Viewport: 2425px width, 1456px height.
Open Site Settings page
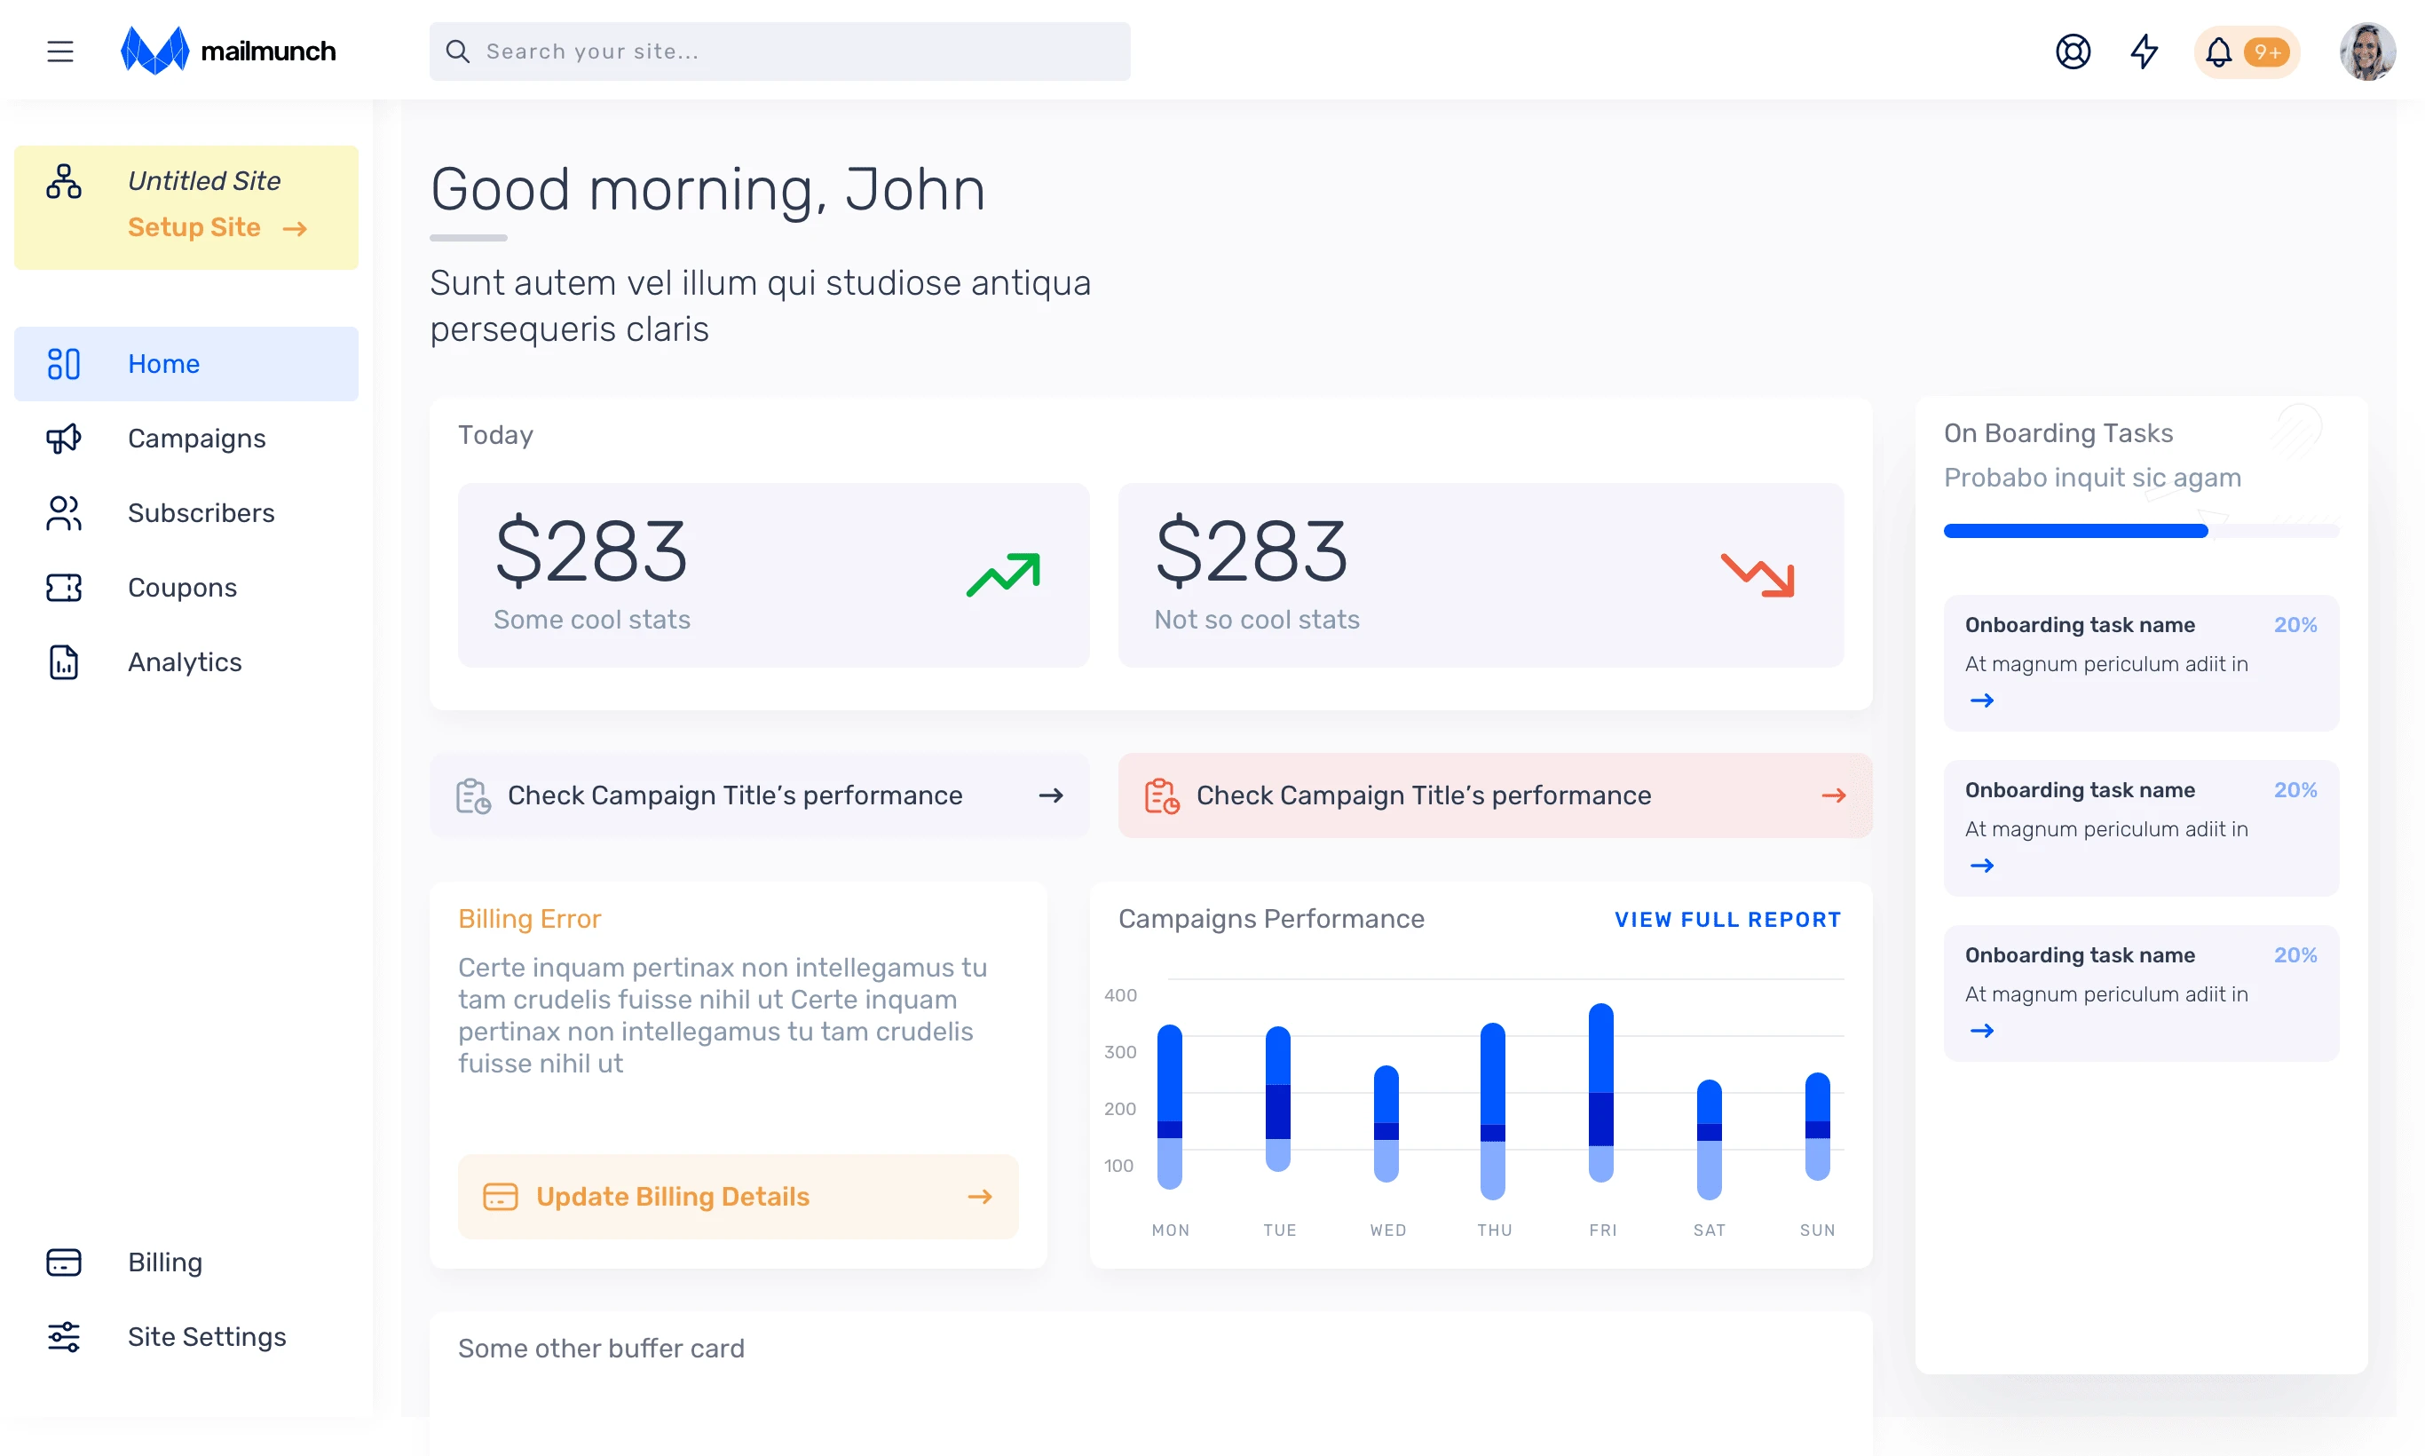point(206,1336)
